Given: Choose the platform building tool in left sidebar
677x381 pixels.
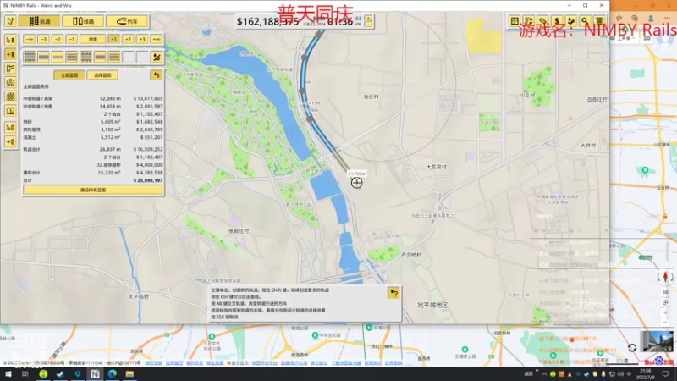Looking at the screenshot, I should point(10,111).
